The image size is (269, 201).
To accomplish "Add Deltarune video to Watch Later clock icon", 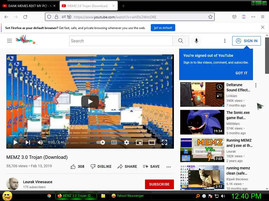I will 220,87.
